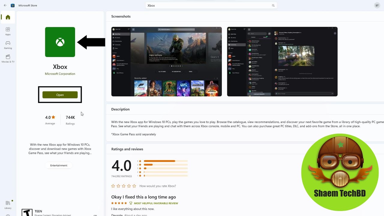Click the Most Helpful Favorable Review label
Screen dimensions: 384x216
[x=156, y=203]
